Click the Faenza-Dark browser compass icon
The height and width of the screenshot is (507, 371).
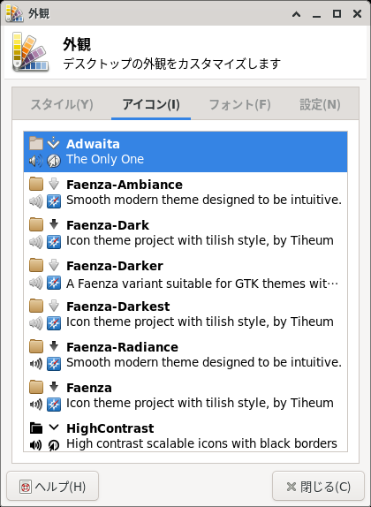point(54,242)
